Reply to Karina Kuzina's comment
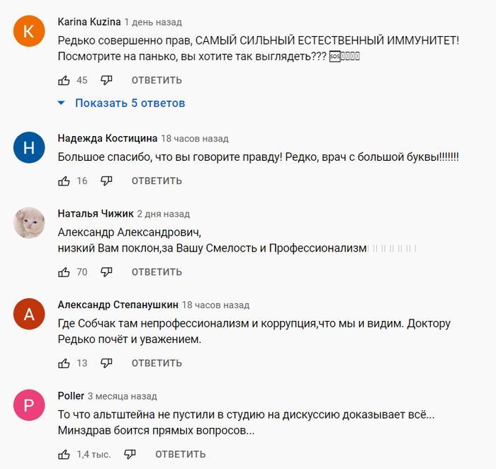 pos(157,80)
